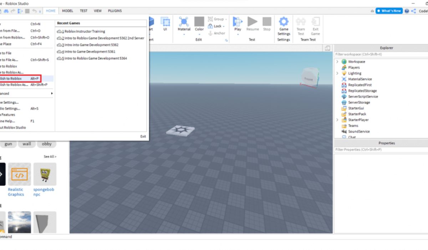Expand the Advanced submenu arrow in File menu
428x250 pixels.
52,94
